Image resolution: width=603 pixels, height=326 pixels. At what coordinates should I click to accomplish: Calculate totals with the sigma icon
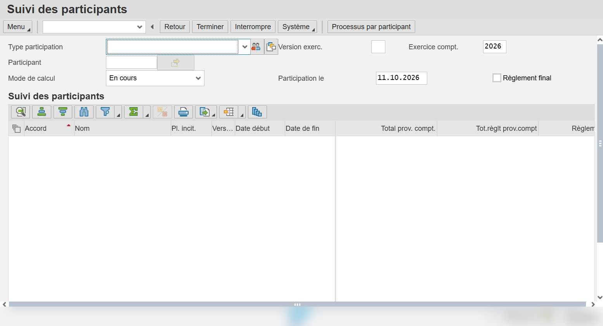133,112
